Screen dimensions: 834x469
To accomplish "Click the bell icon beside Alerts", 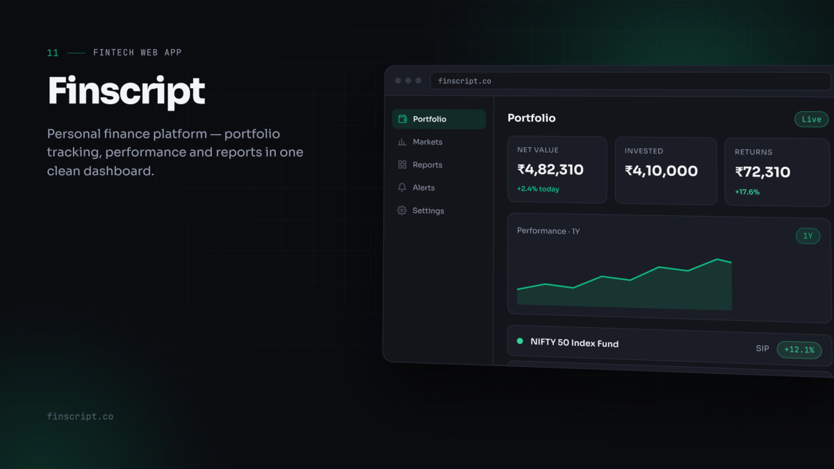I will point(402,188).
